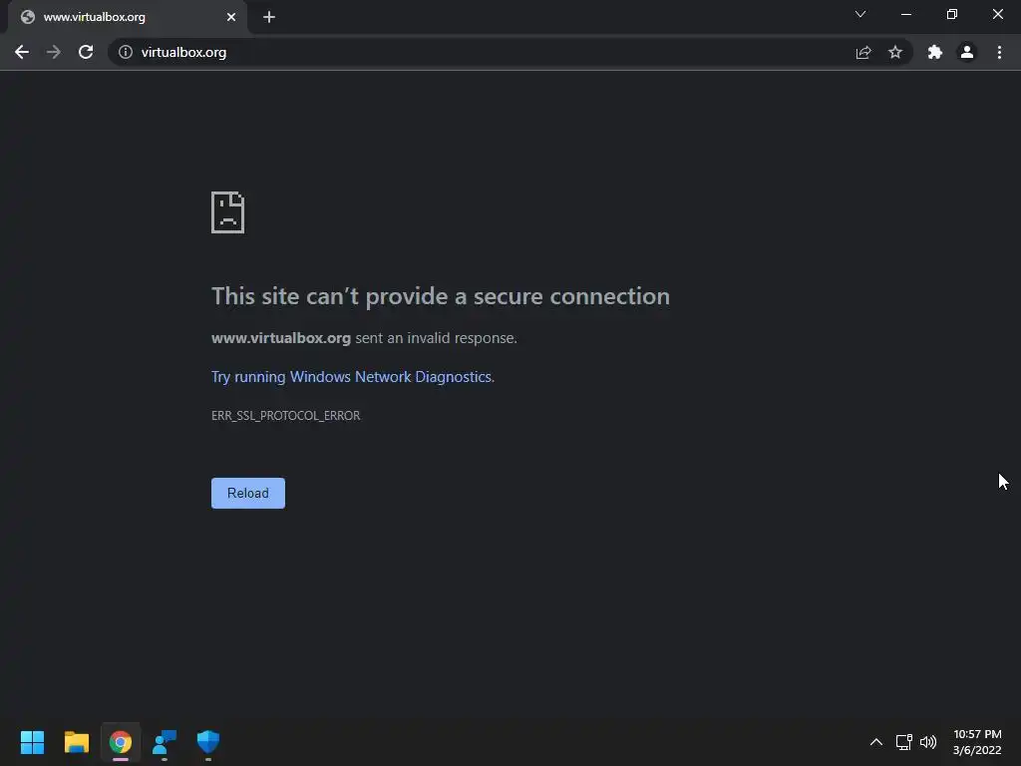Open the Extensions puzzle icon
The width and height of the screenshot is (1021, 766).
tap(935, 52)
